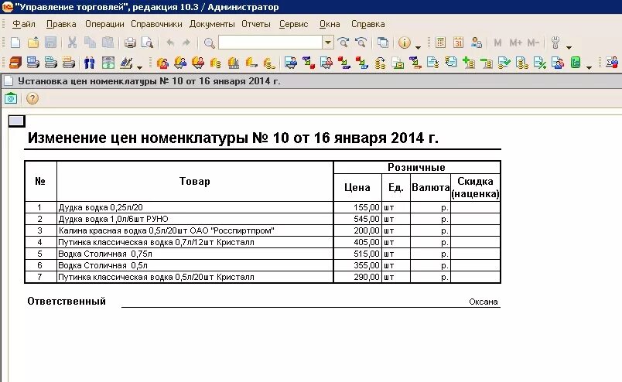Select the cell Дудка водка 1,0л/6шт РУНО
The height and width of the screenshot is (382, 622).
click(x=195, y=219)
